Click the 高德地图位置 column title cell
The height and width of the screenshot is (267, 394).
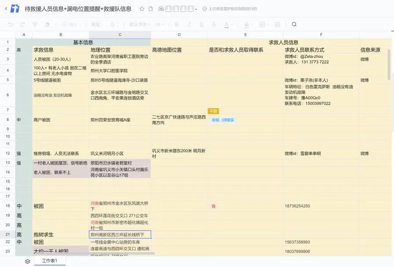[179, 50]
